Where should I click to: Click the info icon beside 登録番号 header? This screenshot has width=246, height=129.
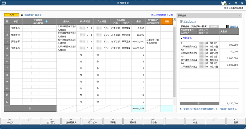pos(47,22)
